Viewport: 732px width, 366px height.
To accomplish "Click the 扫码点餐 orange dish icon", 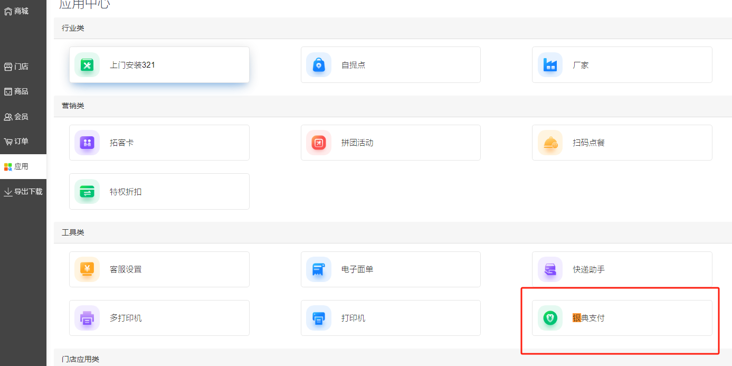I will (x=550, y=143).
